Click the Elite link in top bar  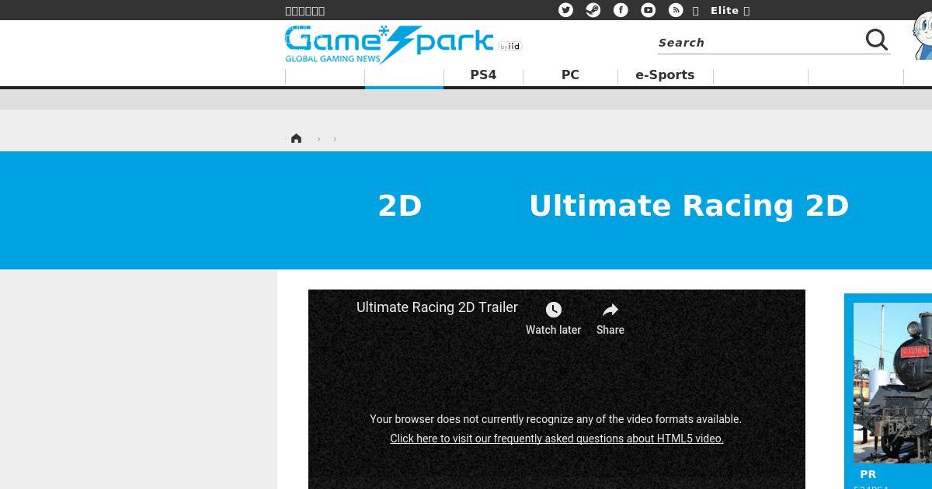click(725, 10)
